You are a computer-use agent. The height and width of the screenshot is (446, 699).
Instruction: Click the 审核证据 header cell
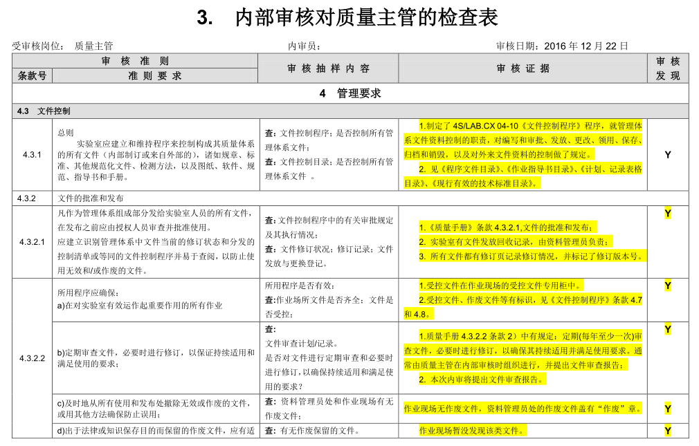coord(523,68)
